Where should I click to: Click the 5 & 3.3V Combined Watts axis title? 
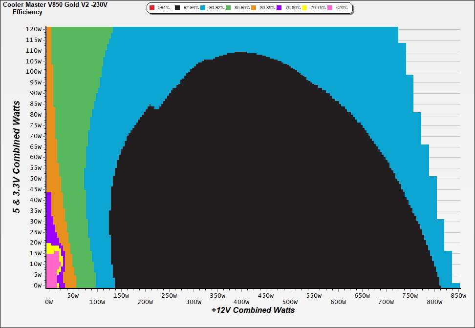[x=17, y=157]
